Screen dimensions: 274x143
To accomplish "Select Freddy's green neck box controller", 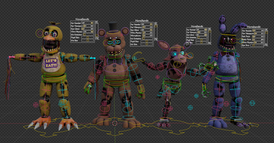I will (x=115, y=56).
